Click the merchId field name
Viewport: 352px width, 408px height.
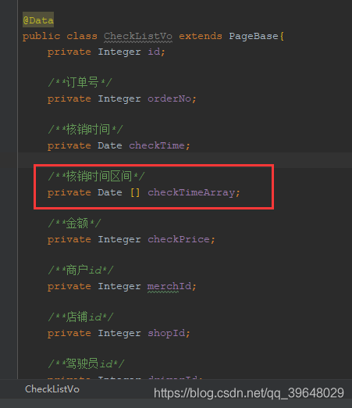pyautogui.click(x=169, y=286)
